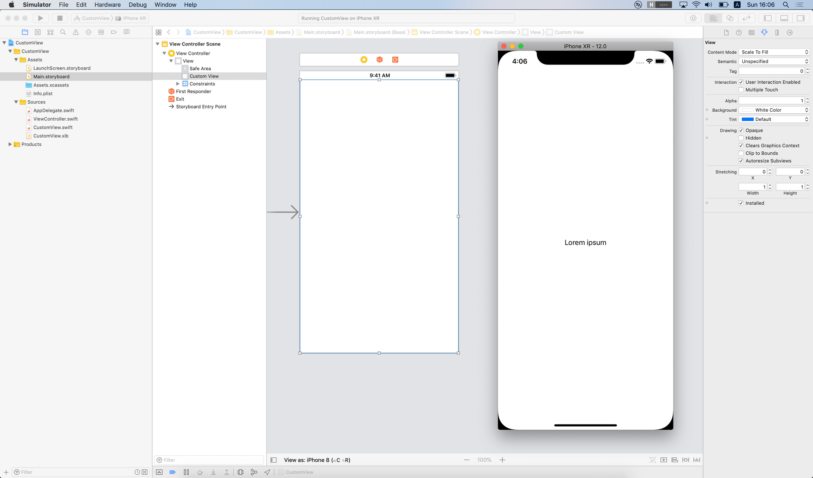Open the Source Control navigator icon
The width and height of the screenshot is (813, 478).
coord(37,32)
